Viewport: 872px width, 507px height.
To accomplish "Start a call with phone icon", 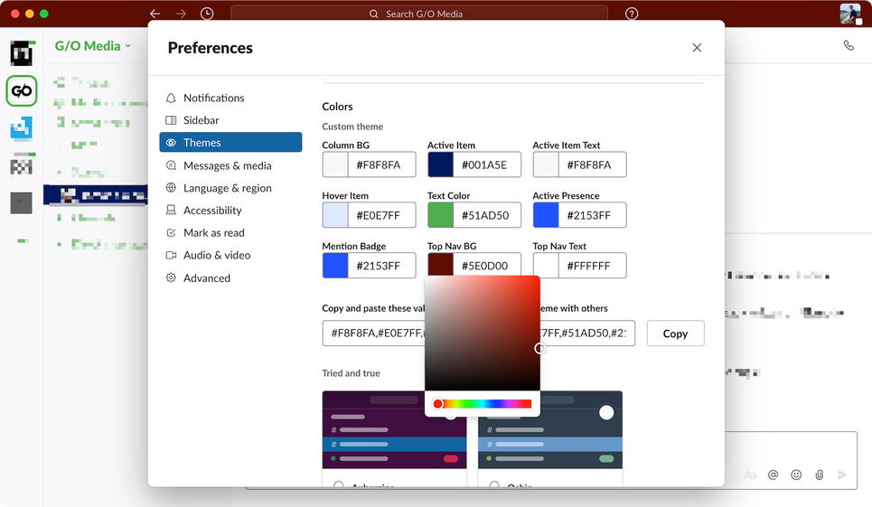I will click(849, 45).
